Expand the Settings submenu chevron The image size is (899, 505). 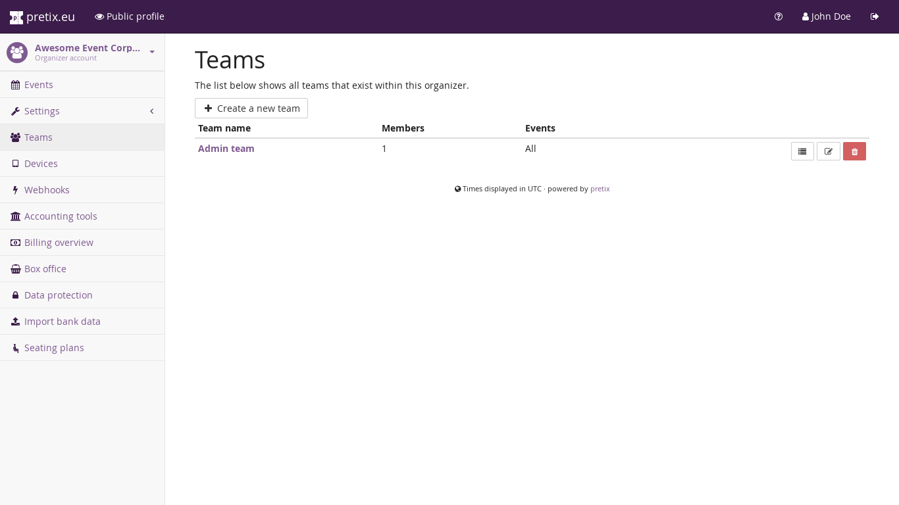[152, 111]
